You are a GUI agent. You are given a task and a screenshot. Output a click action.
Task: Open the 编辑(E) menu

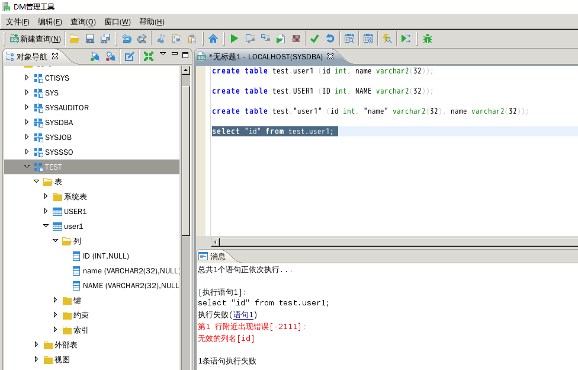click(x=50, y=22)
